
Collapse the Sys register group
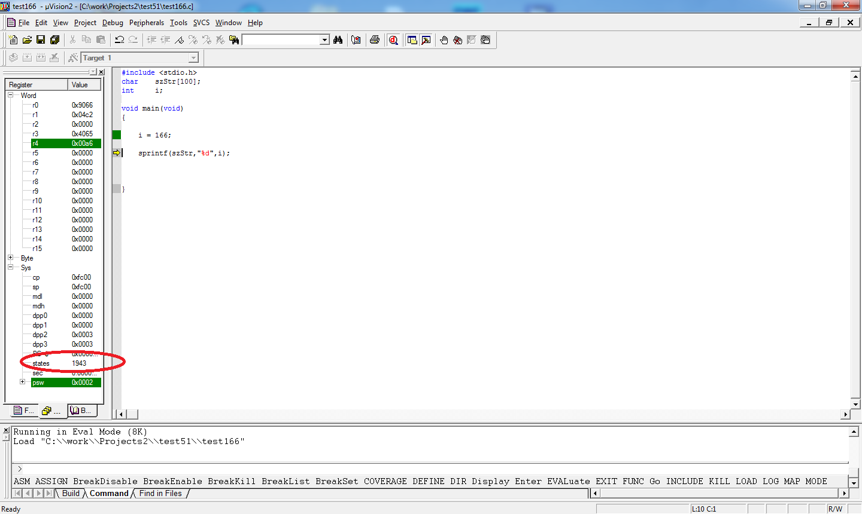pos(10,267)
